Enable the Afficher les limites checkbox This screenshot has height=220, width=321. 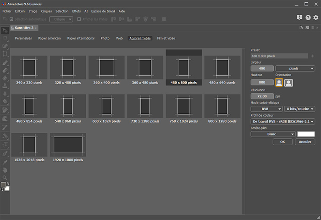point(79,19)
